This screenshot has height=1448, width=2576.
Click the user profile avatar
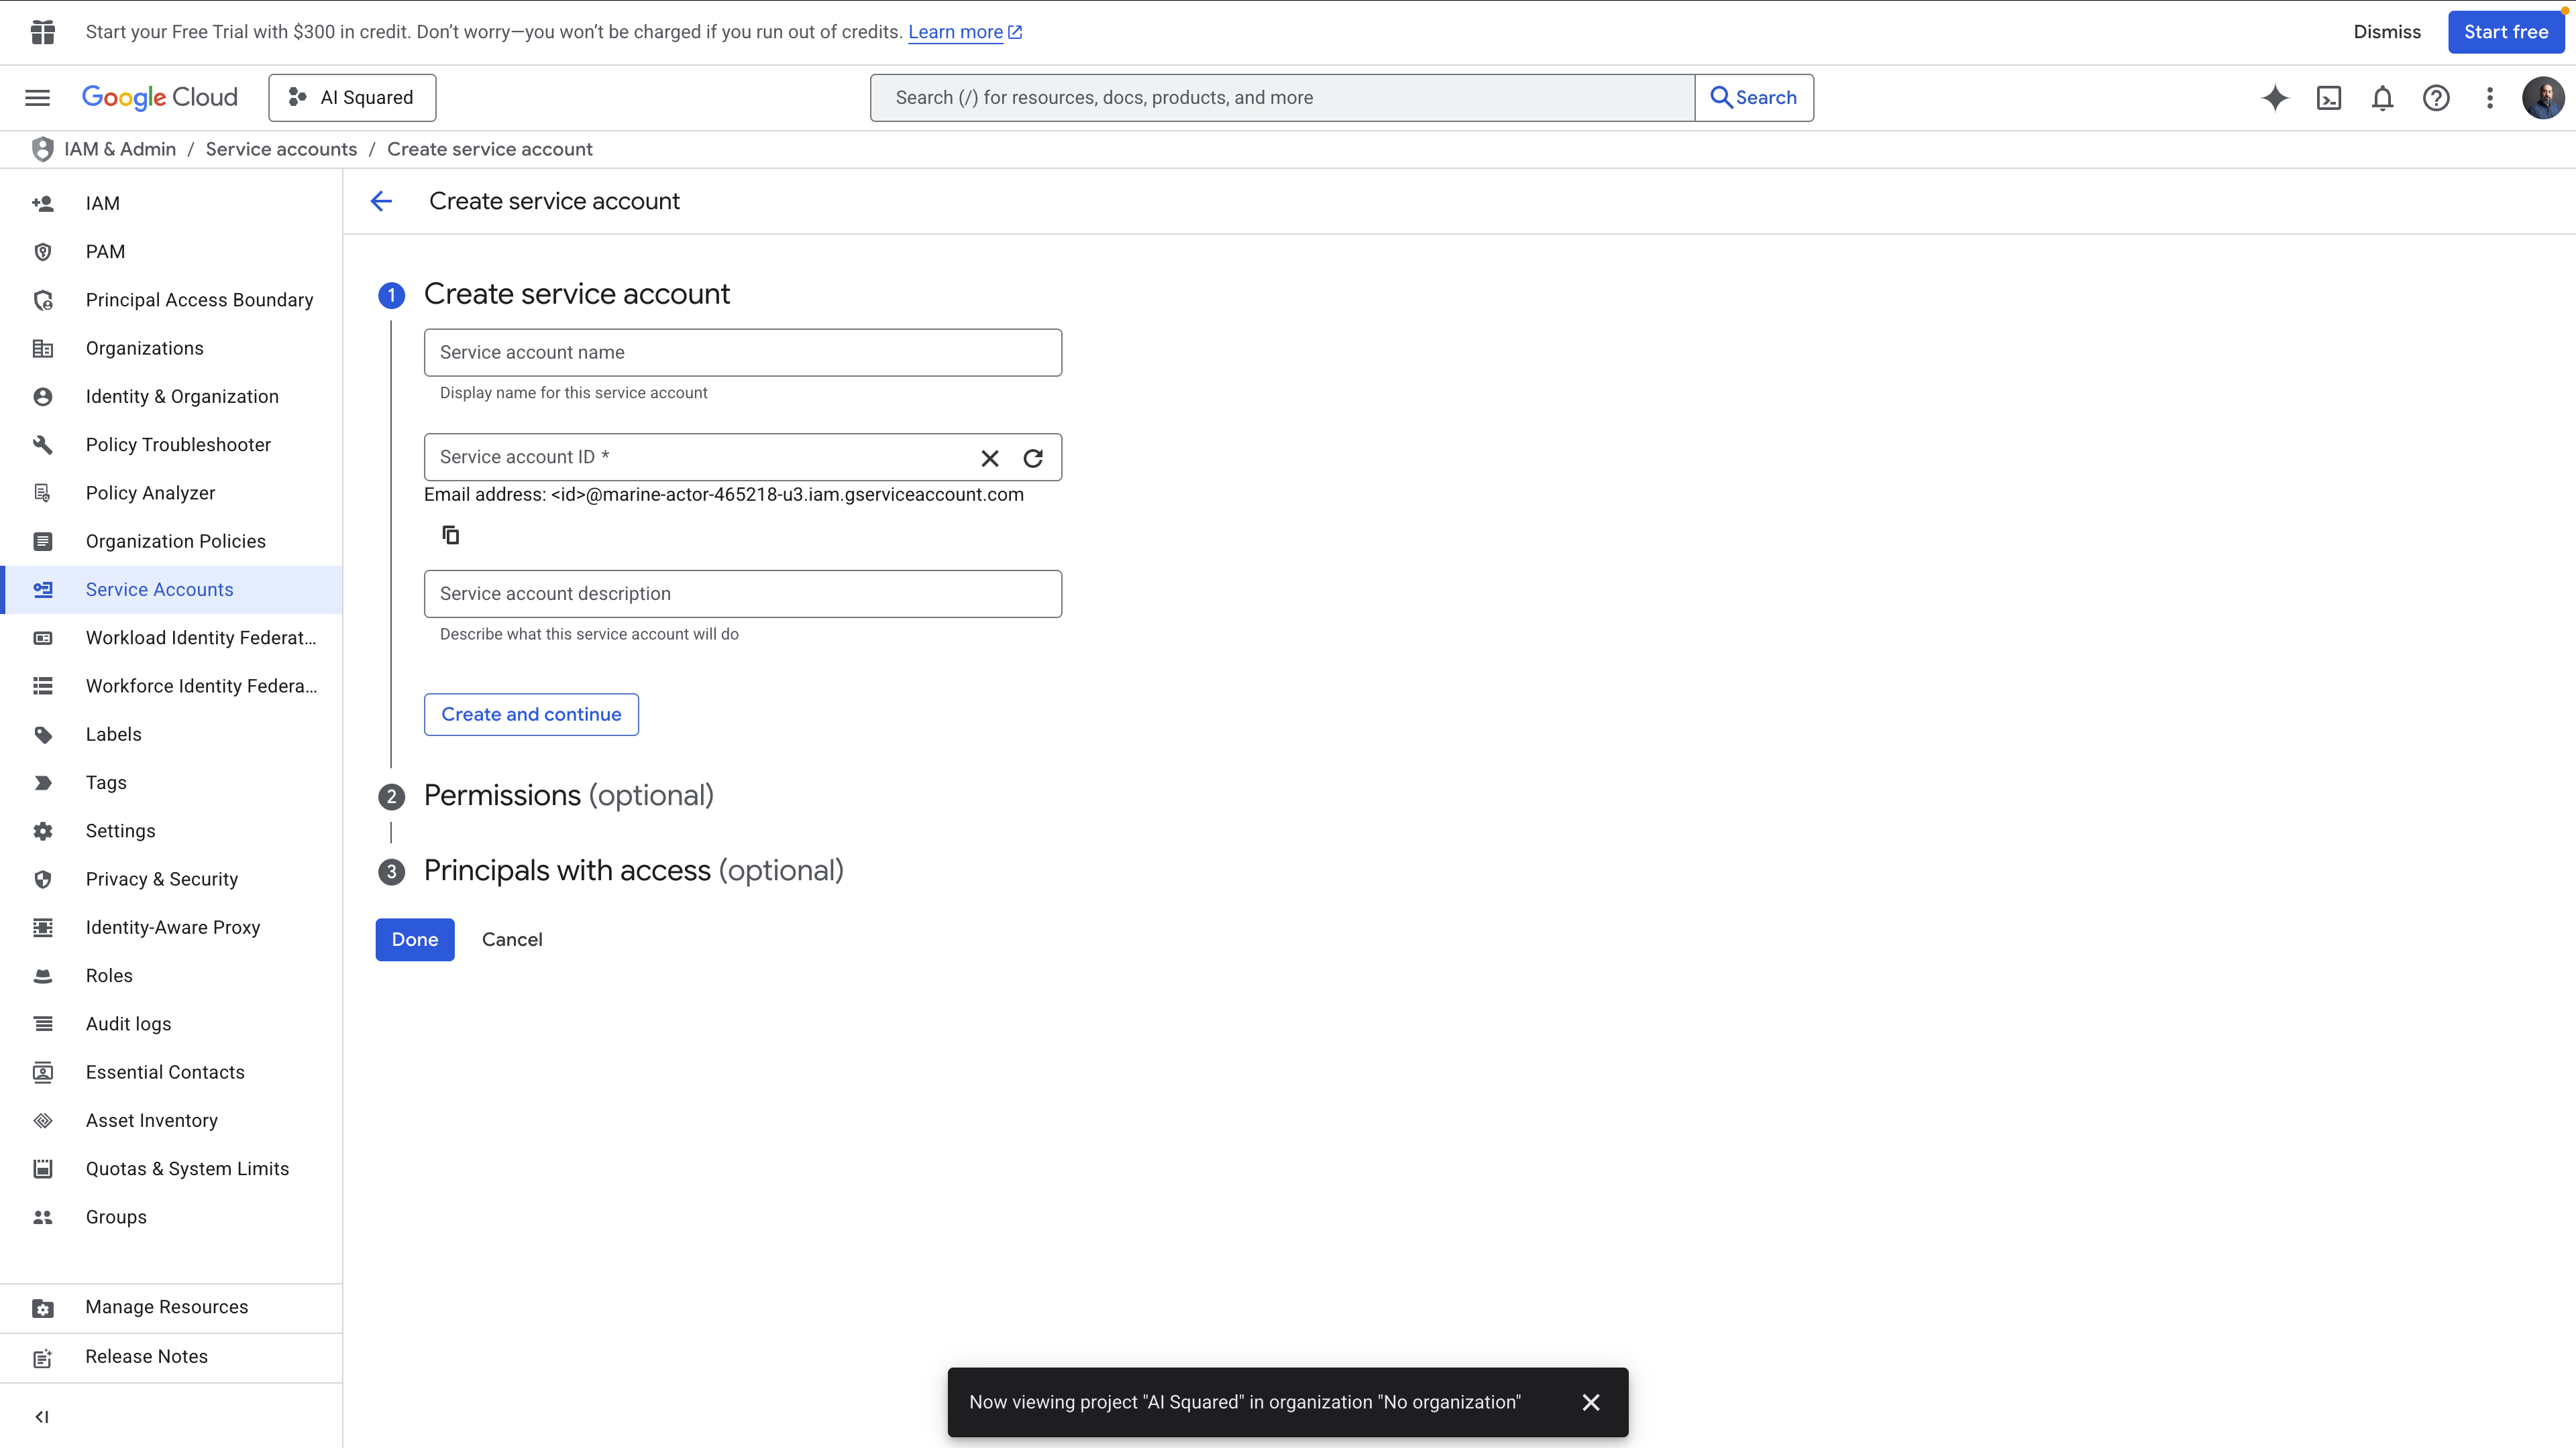click(2542, 97)
